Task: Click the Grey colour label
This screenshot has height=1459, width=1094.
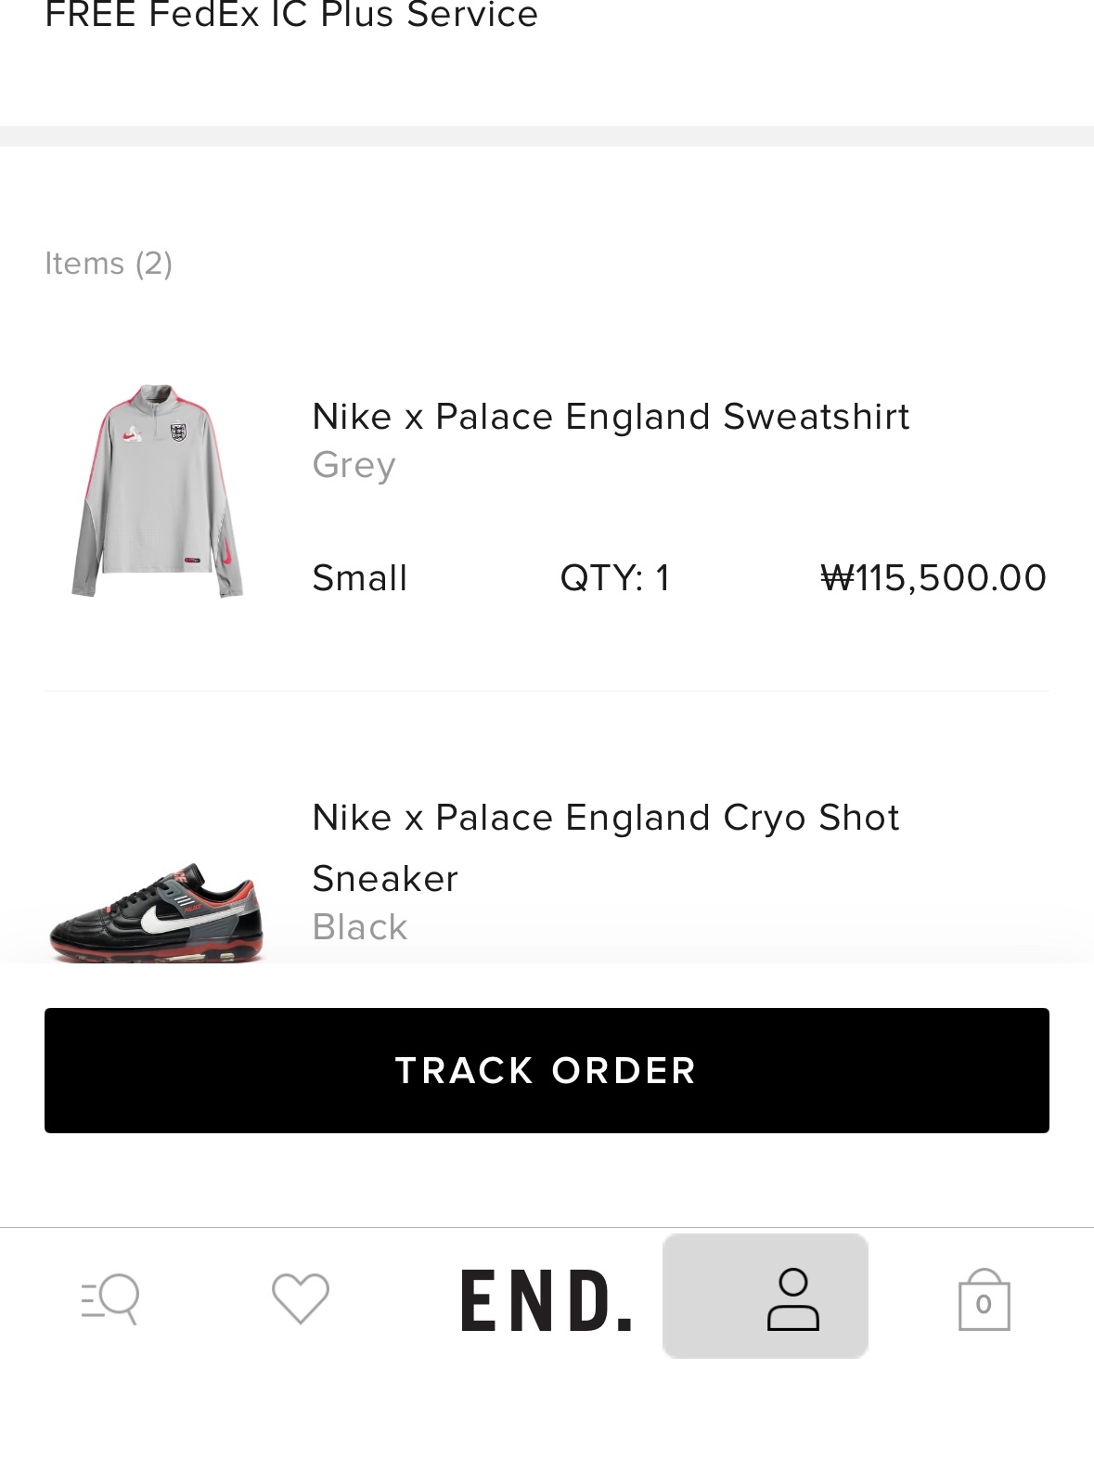Action: (354, 465)
